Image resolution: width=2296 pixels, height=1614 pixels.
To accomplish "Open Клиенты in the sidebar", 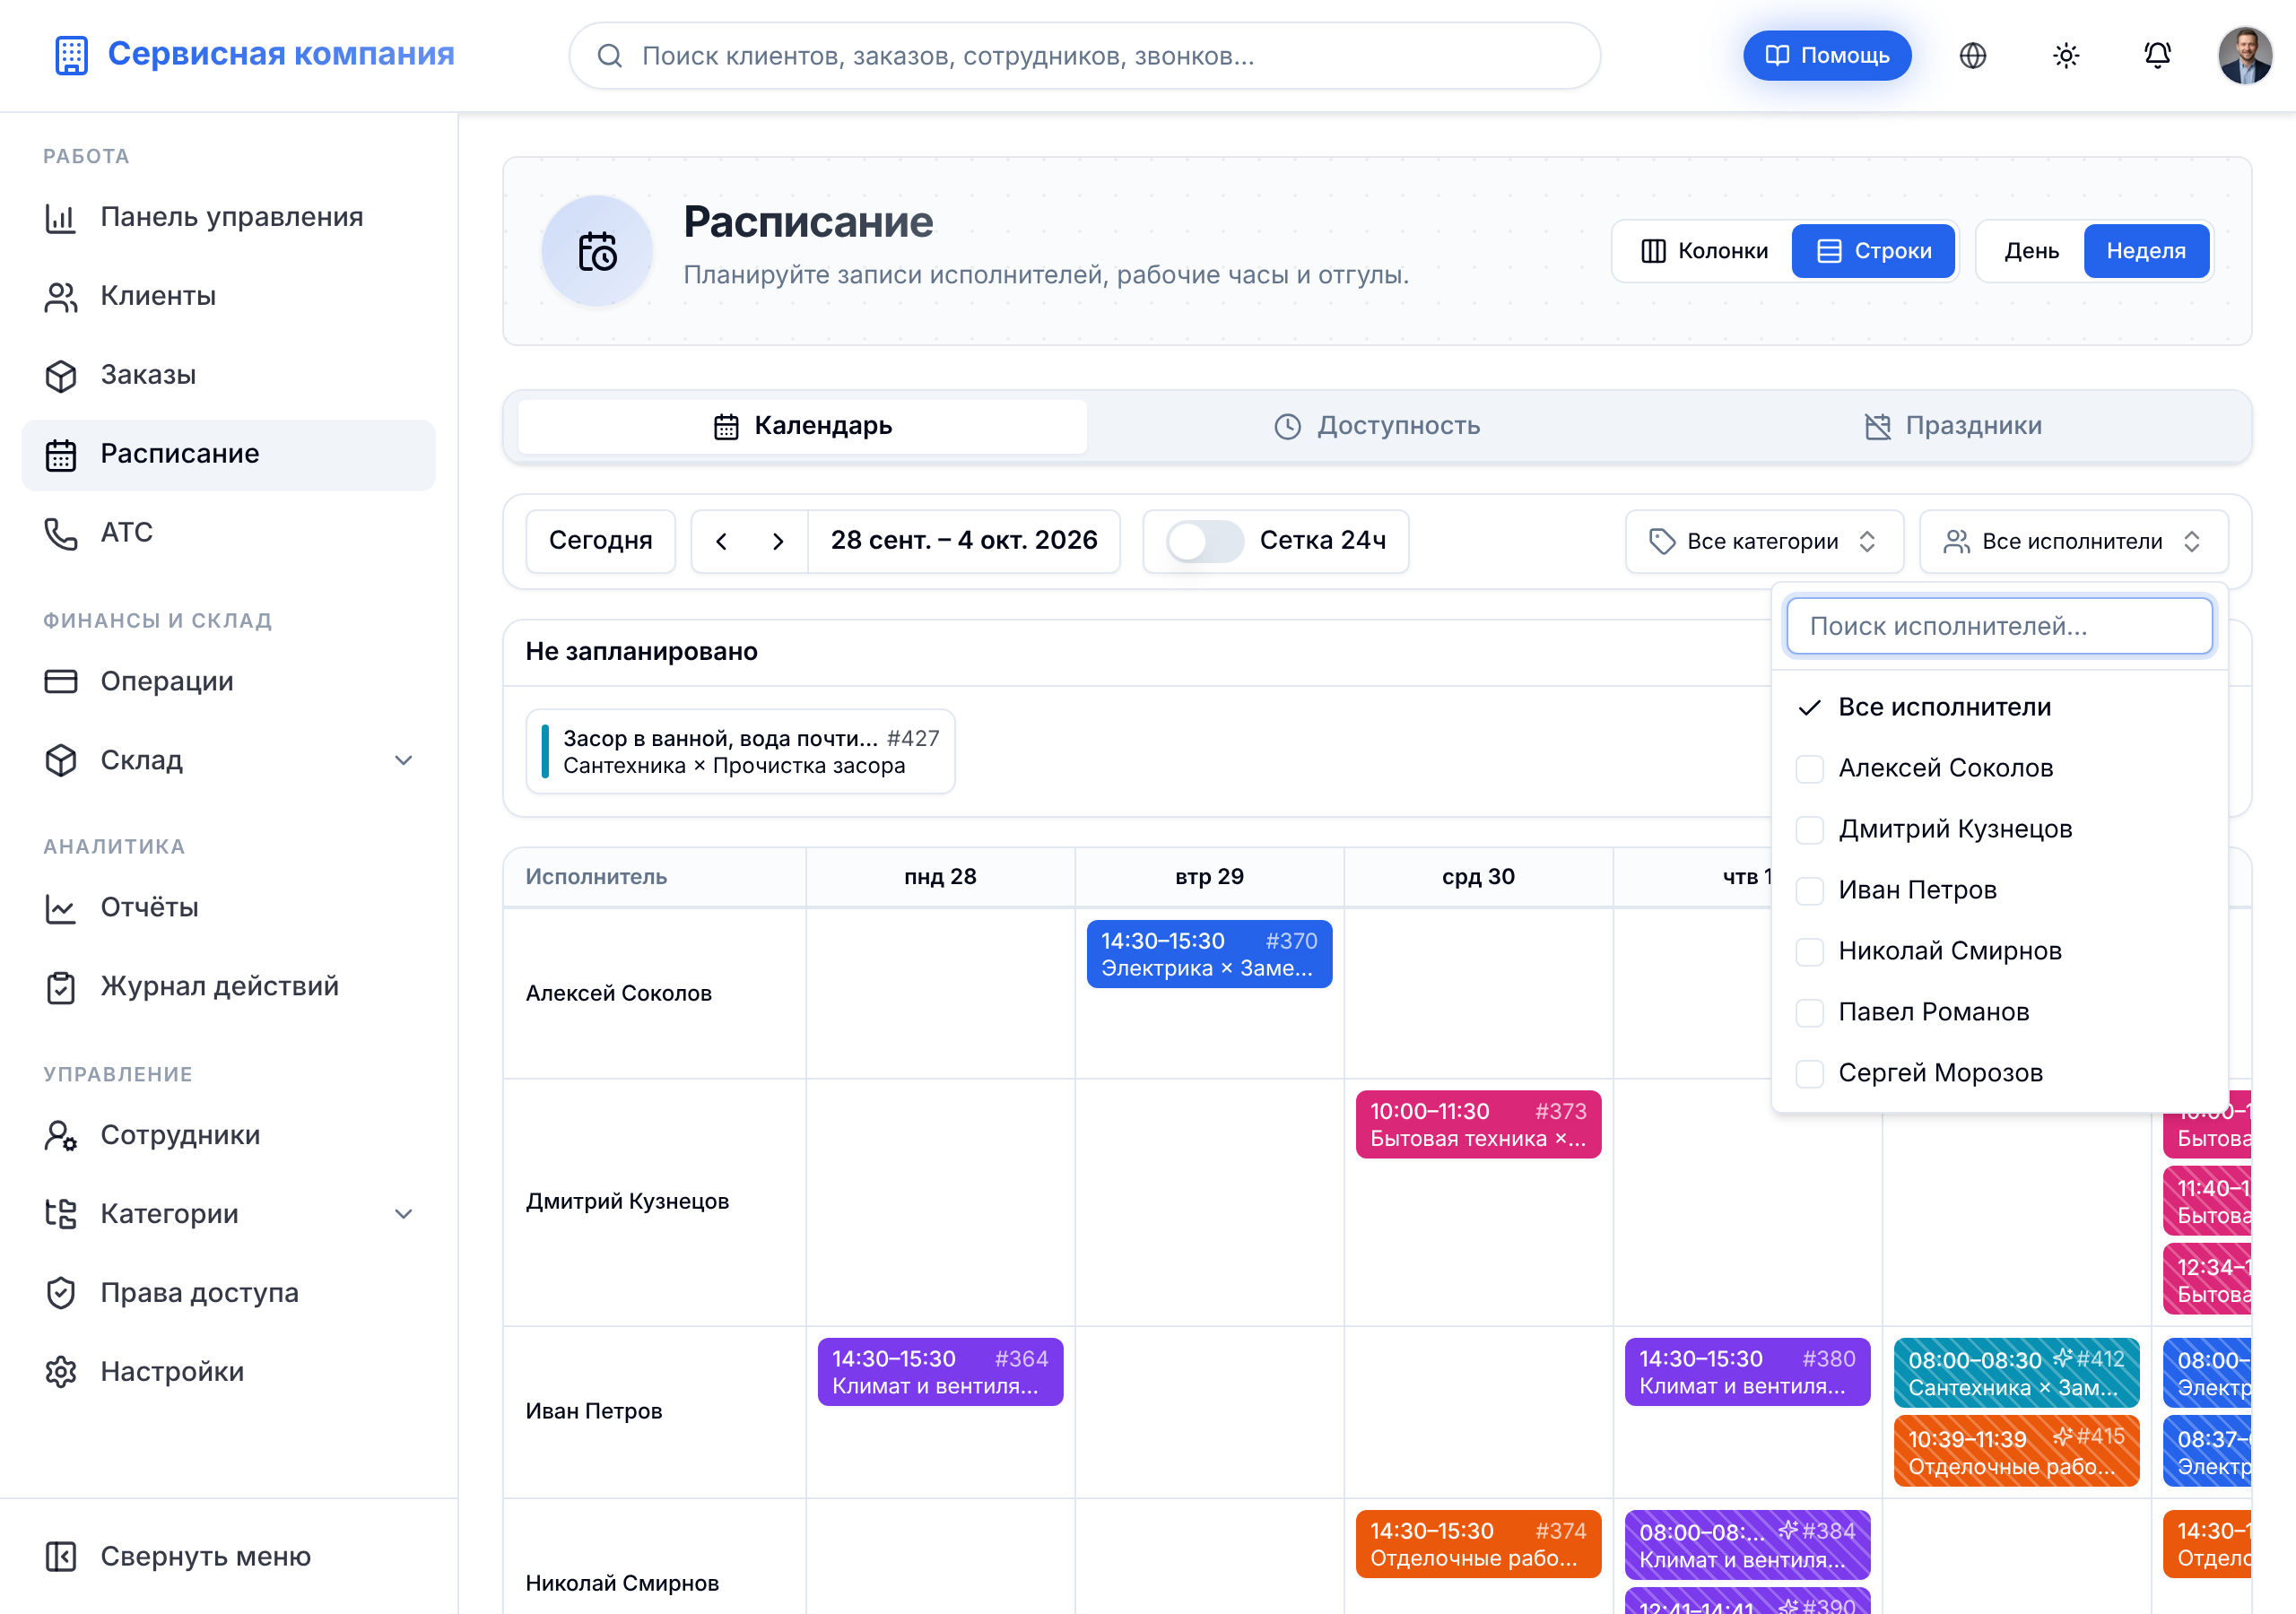I will point(228,296).
